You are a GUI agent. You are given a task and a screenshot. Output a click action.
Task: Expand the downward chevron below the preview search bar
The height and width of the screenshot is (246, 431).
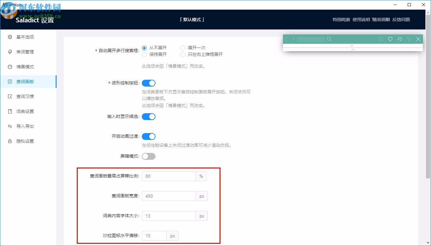tap(352, 45)
